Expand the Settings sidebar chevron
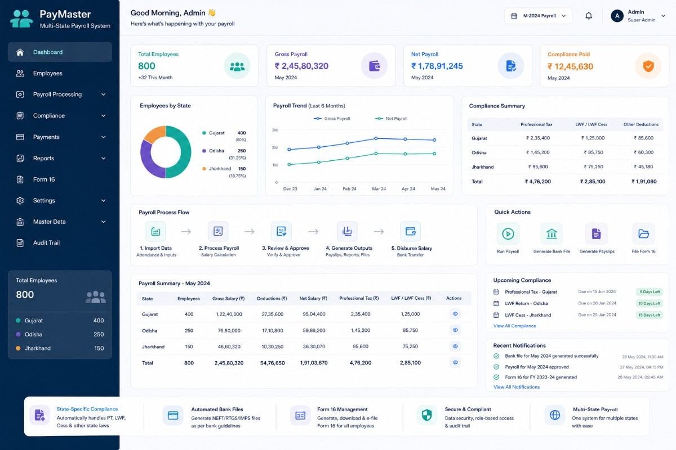The image size is (676, 450). (104, 201)
